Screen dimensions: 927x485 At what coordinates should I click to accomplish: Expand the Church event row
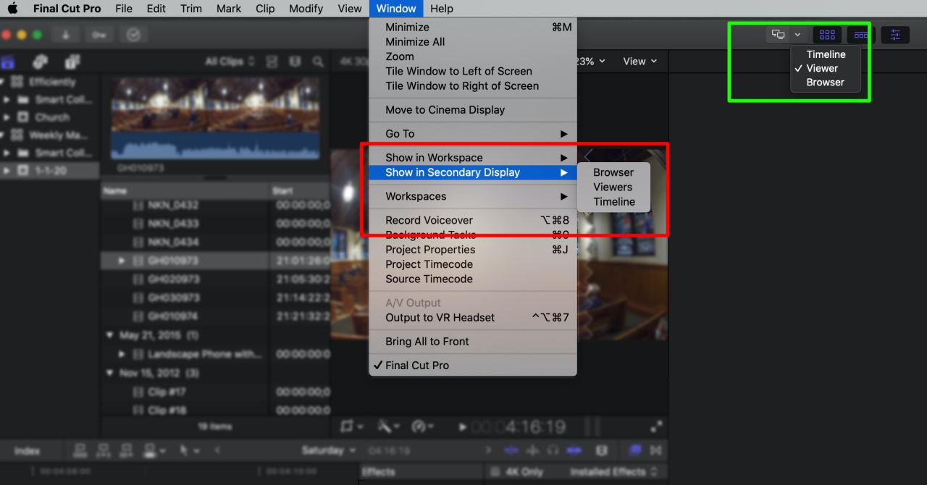click(x=7, y=117)
